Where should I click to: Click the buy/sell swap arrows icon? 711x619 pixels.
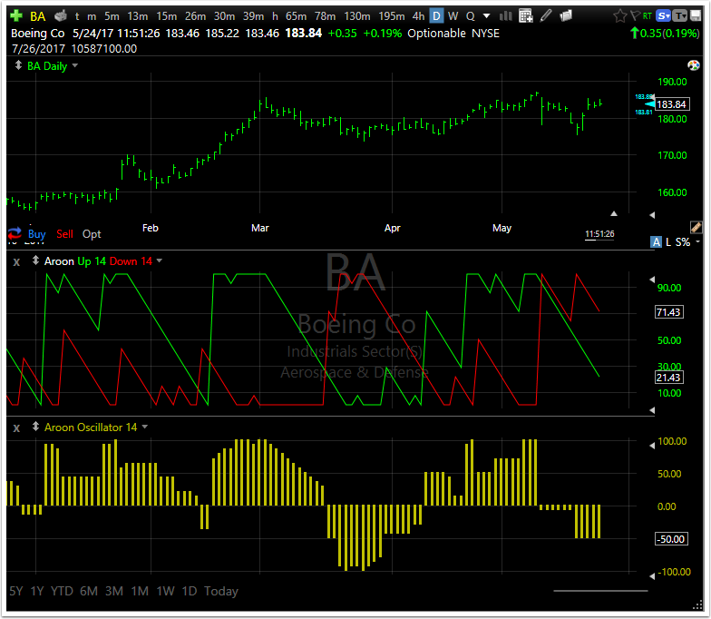pyautogui.click(x=15, y=233)
